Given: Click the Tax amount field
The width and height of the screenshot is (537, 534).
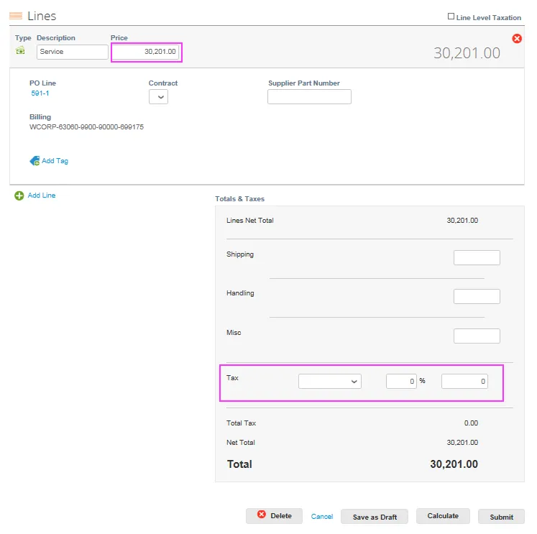Looking at the screenshot, I should point(464,381).
